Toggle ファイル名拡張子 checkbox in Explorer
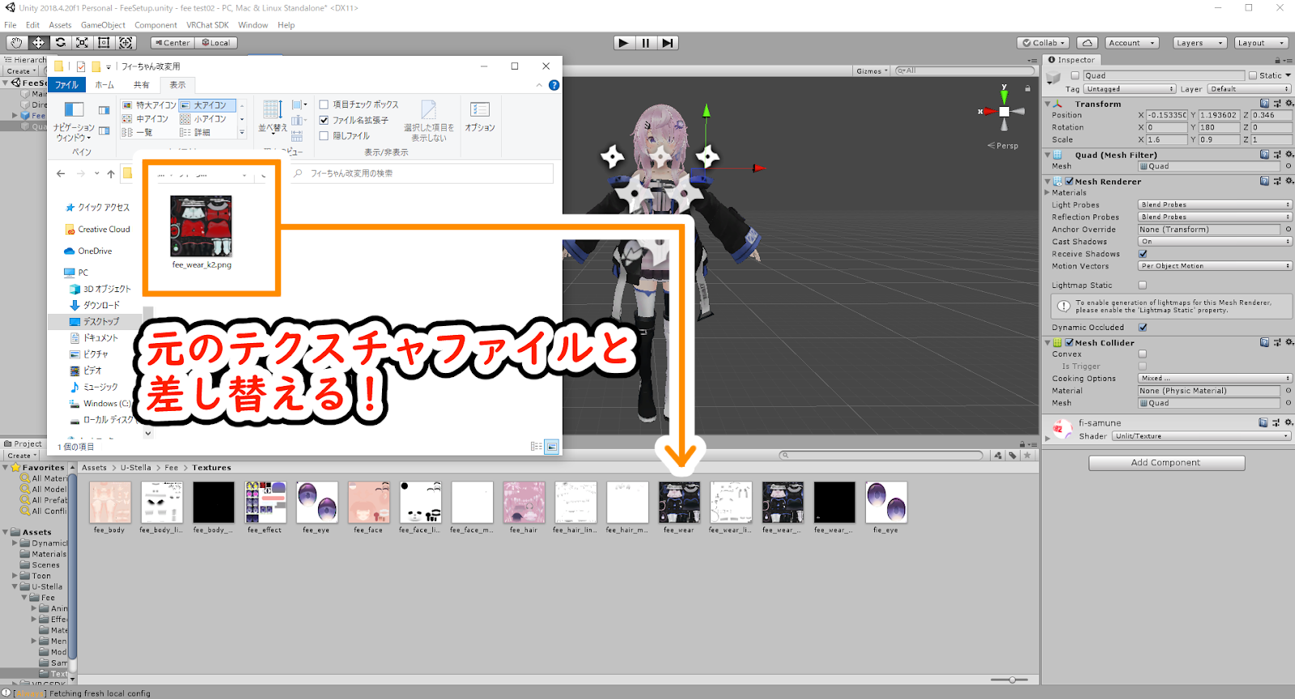This screenshot has height=699, width=1295. point(324,120)
